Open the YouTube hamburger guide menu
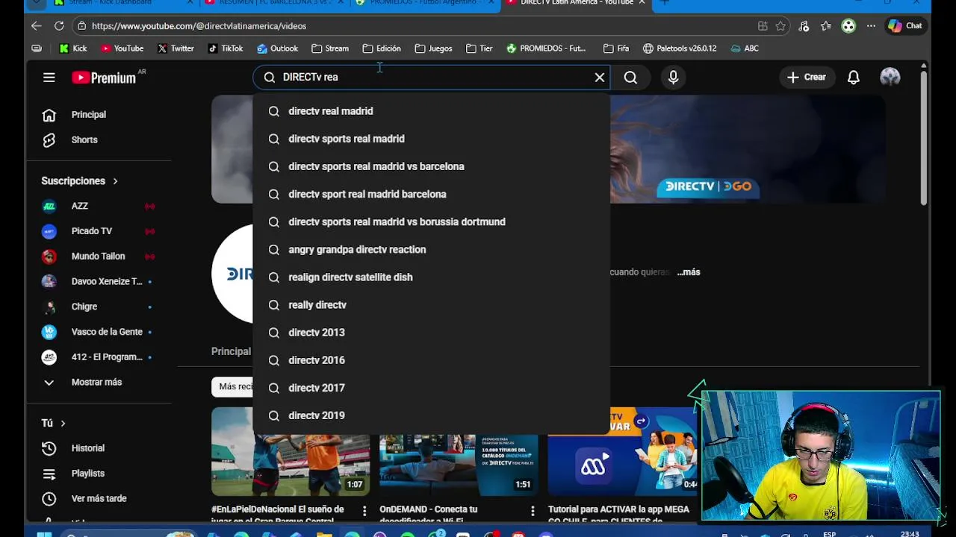The image size is (956, 537). 49,77
